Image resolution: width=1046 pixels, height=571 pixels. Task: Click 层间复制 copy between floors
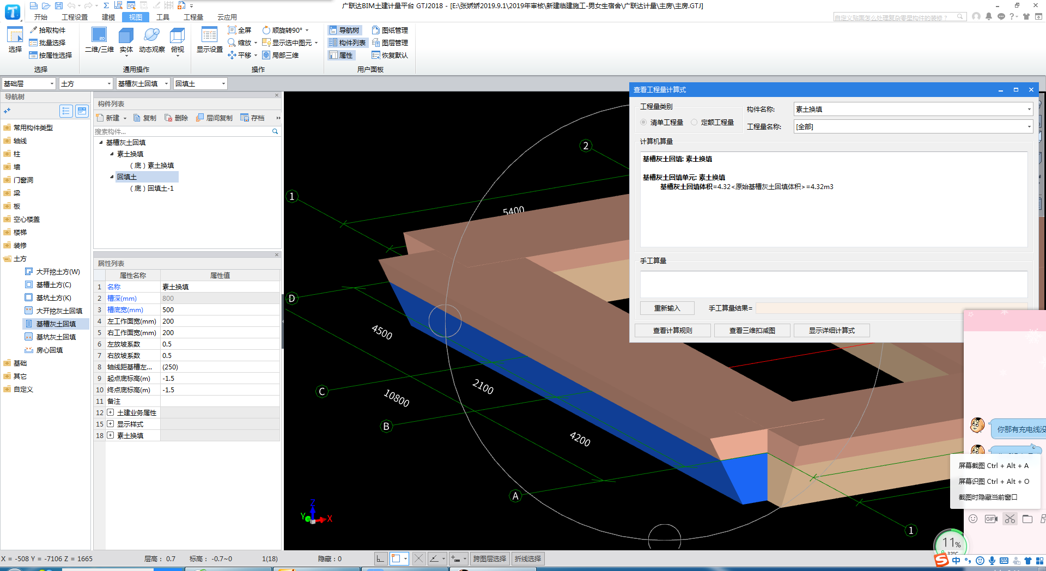click(x=215, y=118)
